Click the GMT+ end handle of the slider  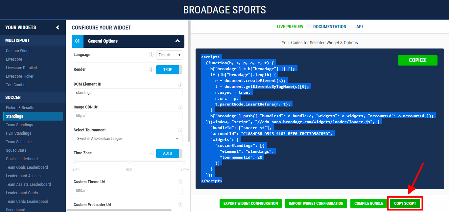[184, 161]
